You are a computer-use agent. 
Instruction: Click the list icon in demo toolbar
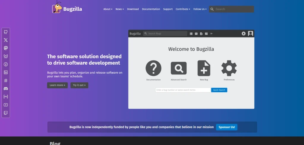coord(191,34)
